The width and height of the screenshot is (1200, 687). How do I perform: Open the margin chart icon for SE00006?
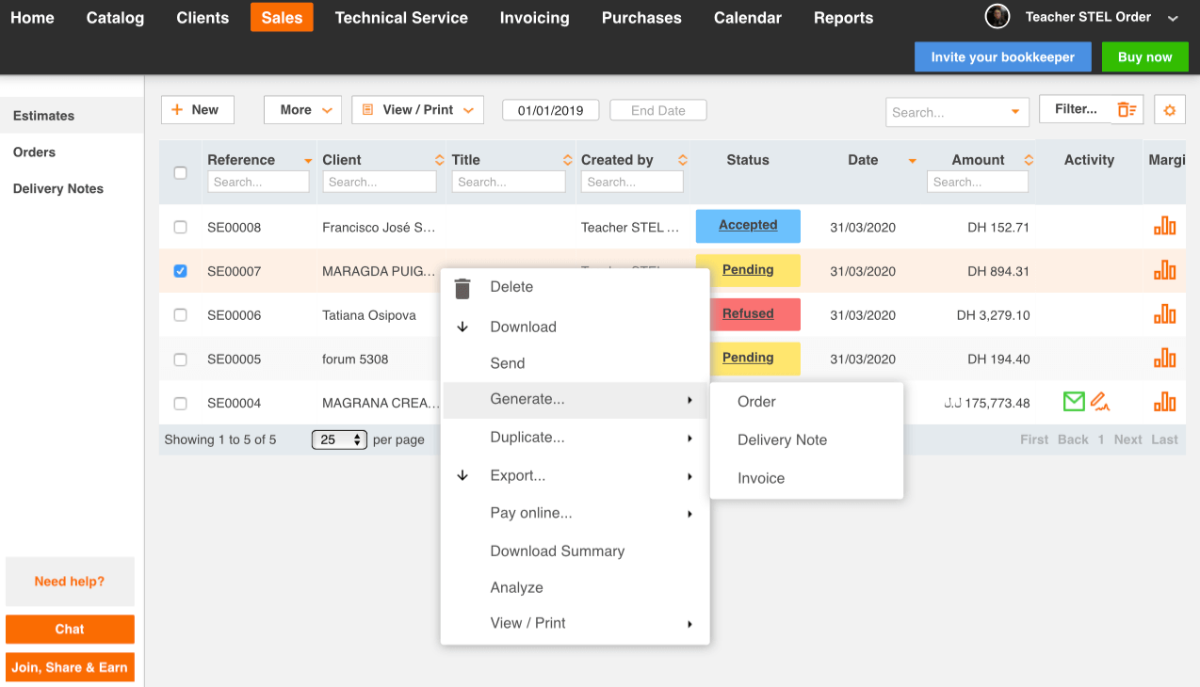coord(1164,314)
